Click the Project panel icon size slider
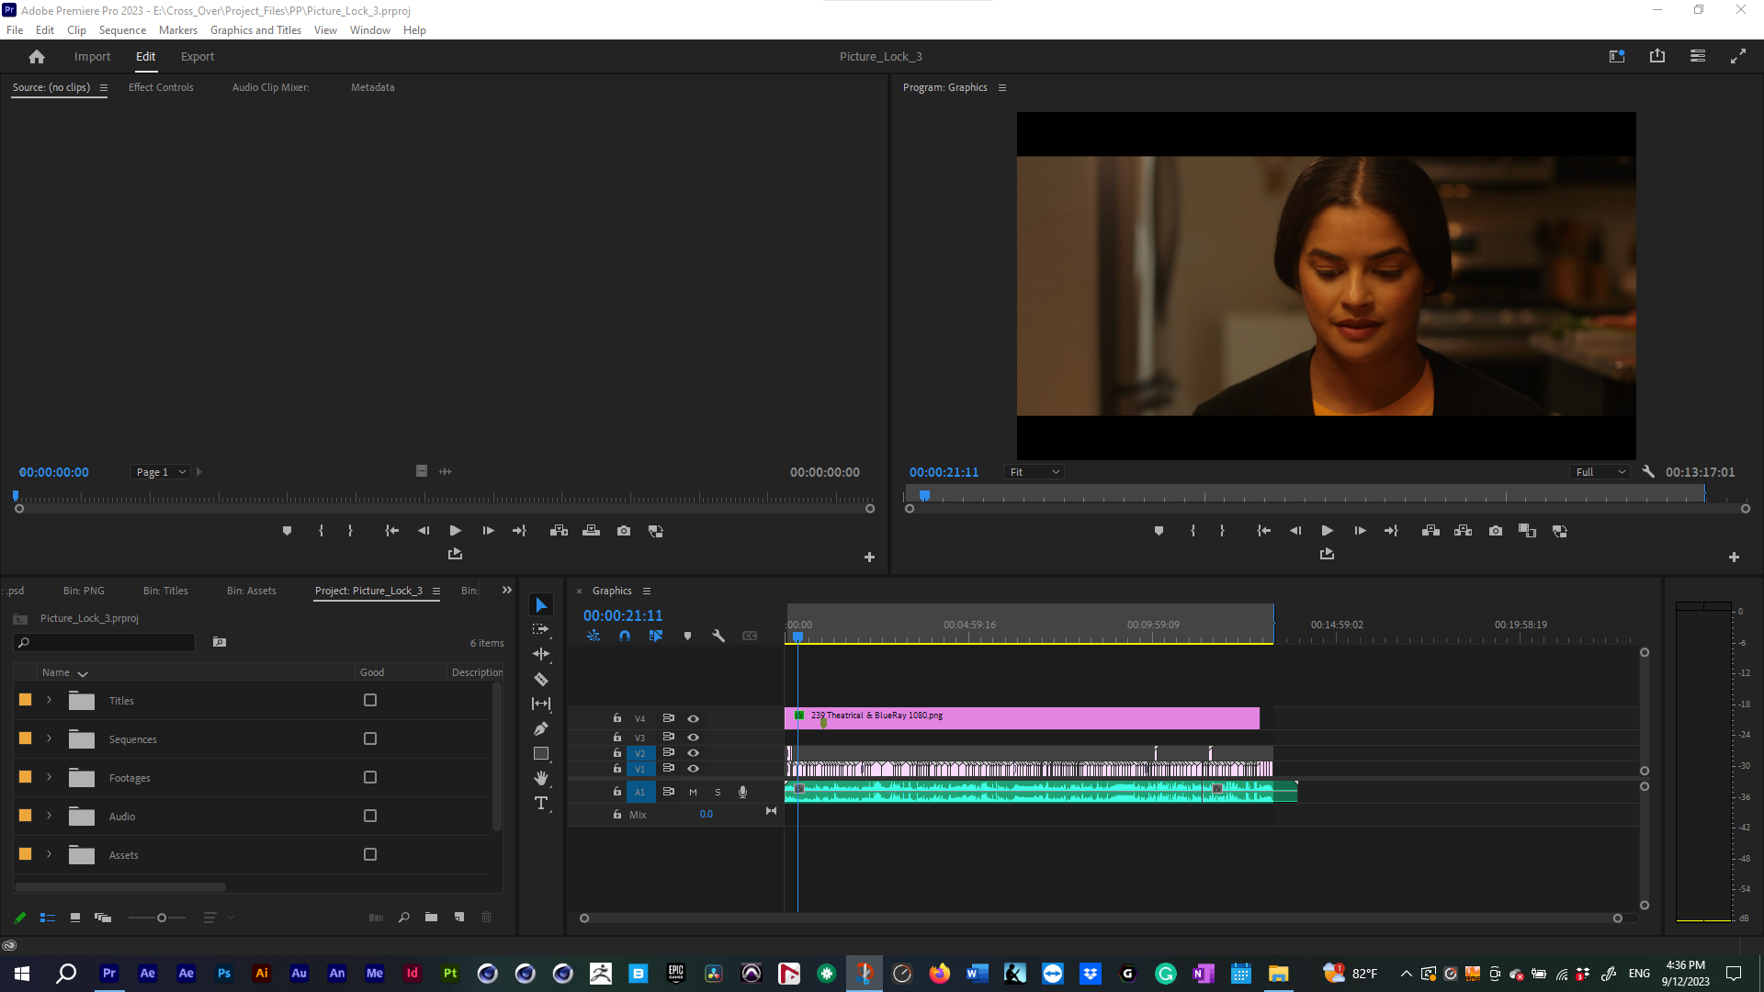This screenshot has height=992, width=1764. [162, 918]
